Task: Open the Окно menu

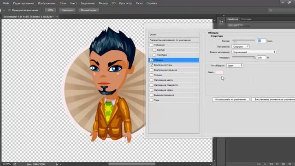Action: (139, 3)
